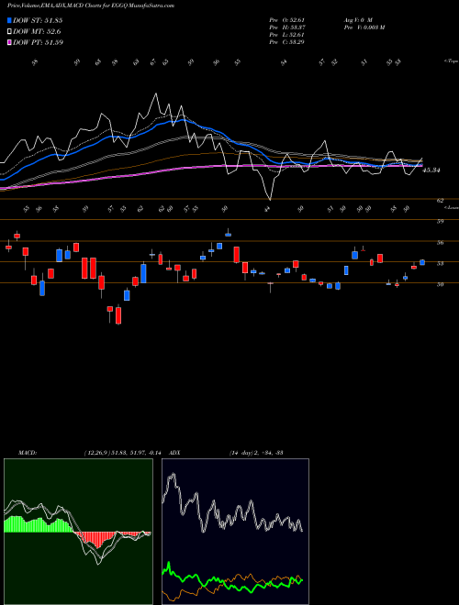459x605 pixels.
Task: Click the Pre C: 53.29 close value
Action: [287, 41]
